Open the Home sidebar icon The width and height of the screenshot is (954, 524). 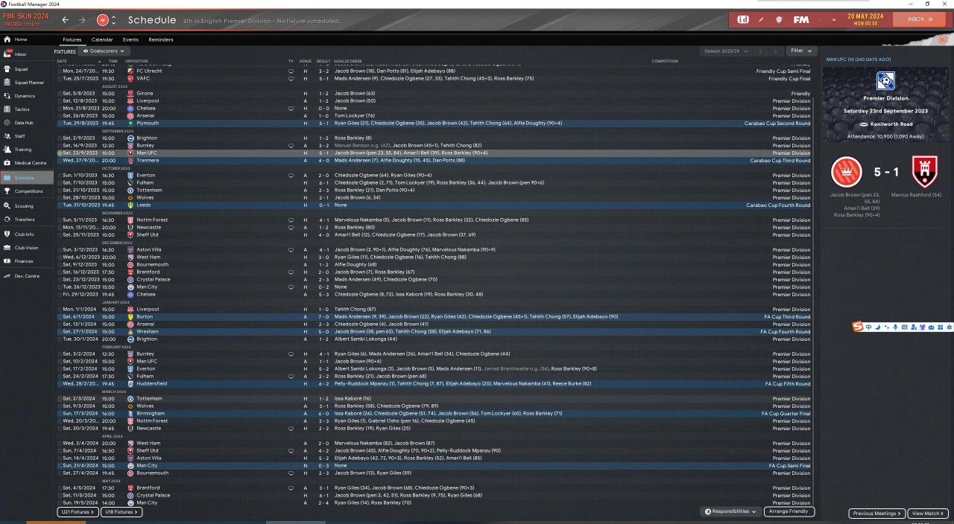[7, 39]
